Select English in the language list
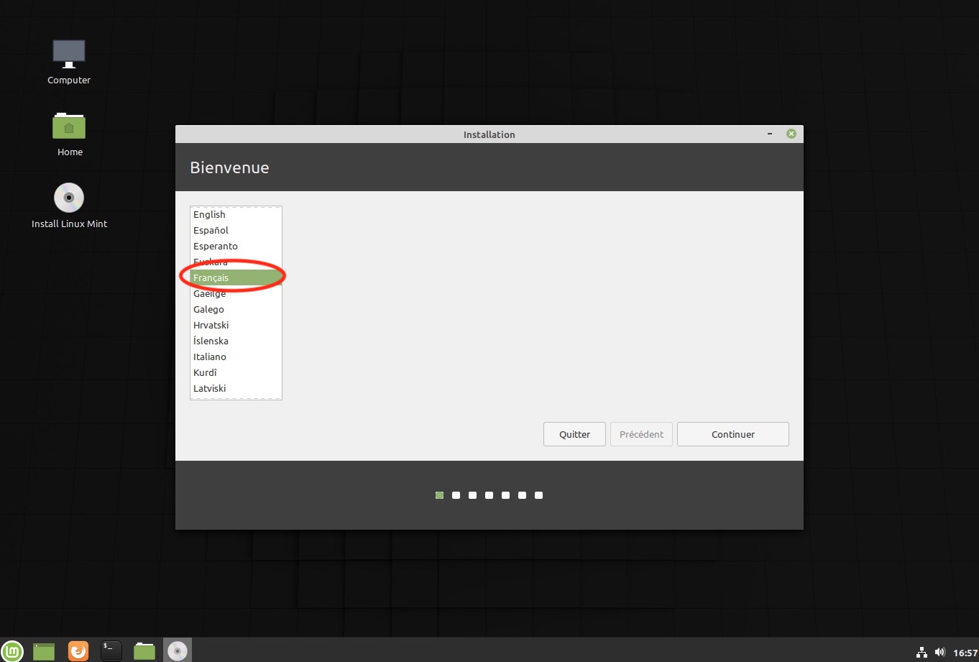This screenshot has width=979, height=662. pyautogui.click(x=209, y=214)
